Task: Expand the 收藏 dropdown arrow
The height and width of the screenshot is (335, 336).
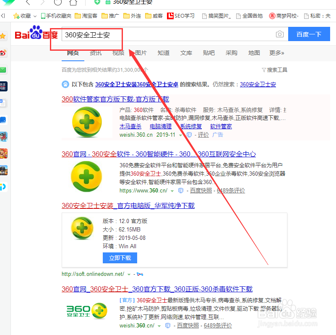Action: [x=35, y=16]
